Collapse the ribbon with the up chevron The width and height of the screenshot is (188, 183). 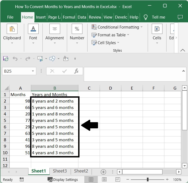183,50
